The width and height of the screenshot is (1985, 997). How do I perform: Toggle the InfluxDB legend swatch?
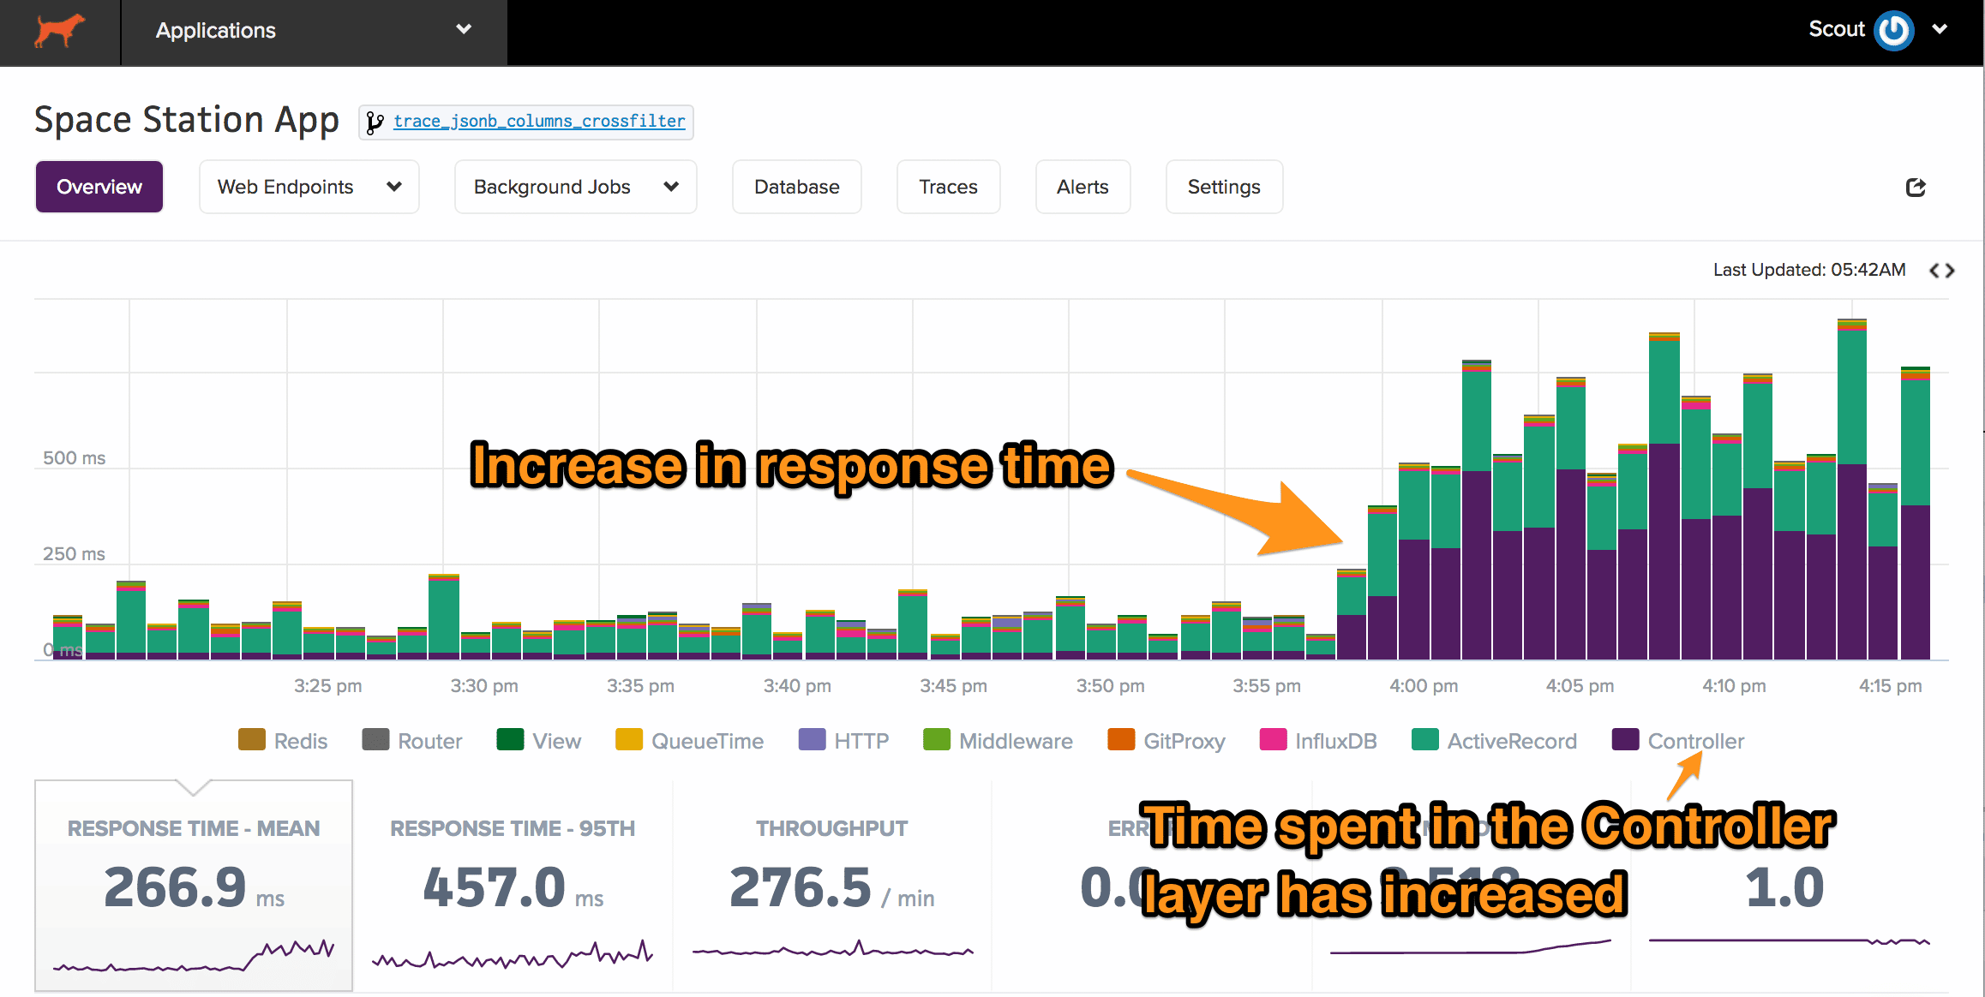pyautogui.click(x=1274, y=739)
